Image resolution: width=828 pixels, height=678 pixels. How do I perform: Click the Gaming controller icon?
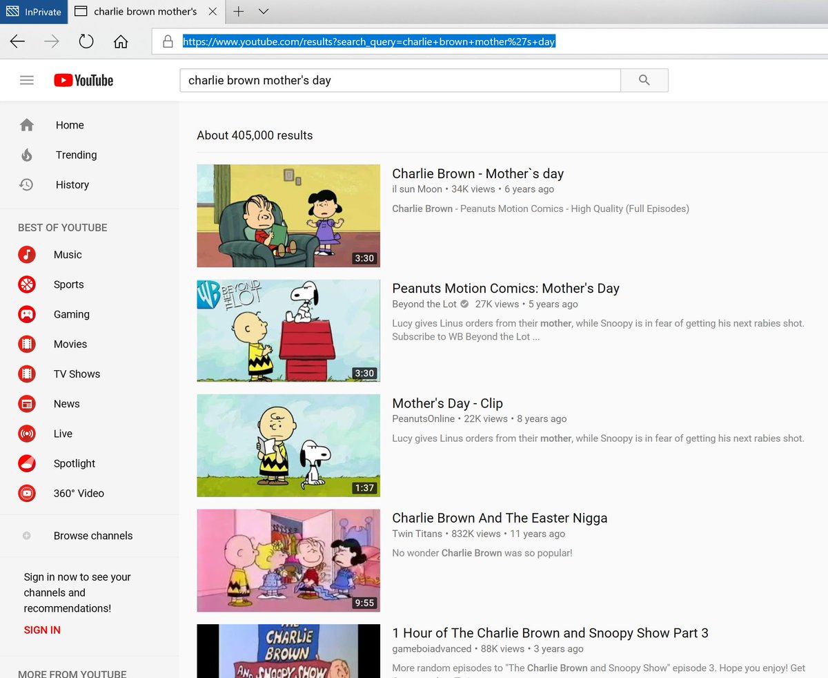click(27, 314)
